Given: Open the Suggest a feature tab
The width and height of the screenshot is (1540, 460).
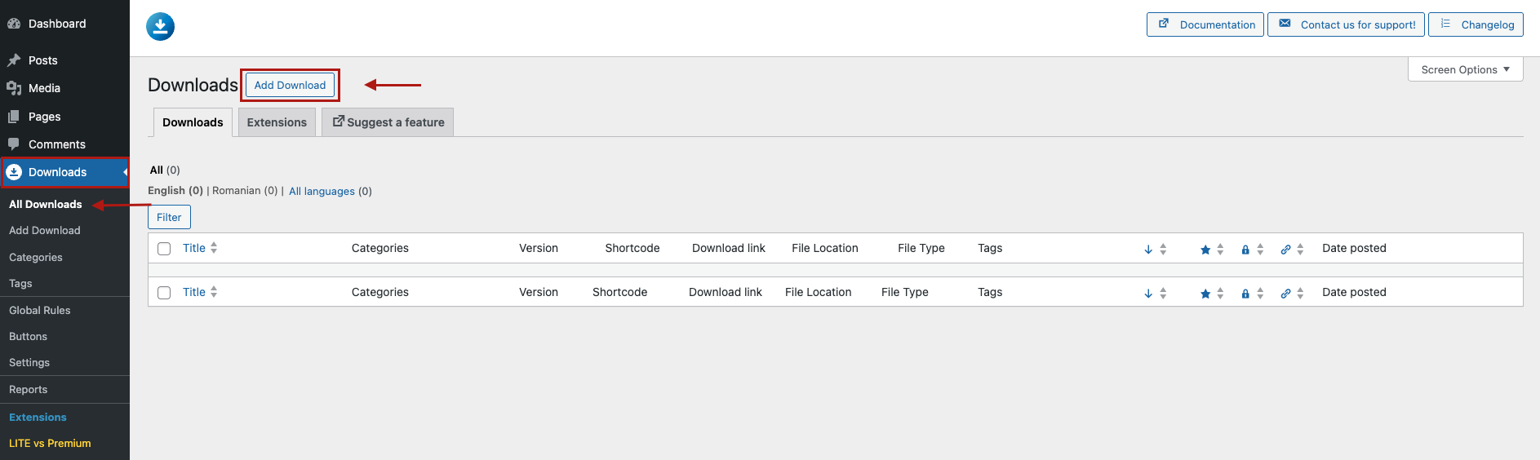Looking at the screenshot, I should pos(388,122).
